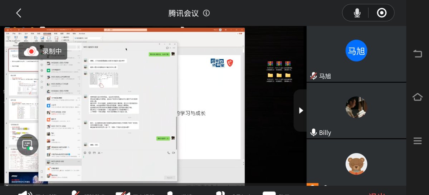This screenshot has height=195, width=429.
Task: Open Android recent apps menu button
Action: 417,141
